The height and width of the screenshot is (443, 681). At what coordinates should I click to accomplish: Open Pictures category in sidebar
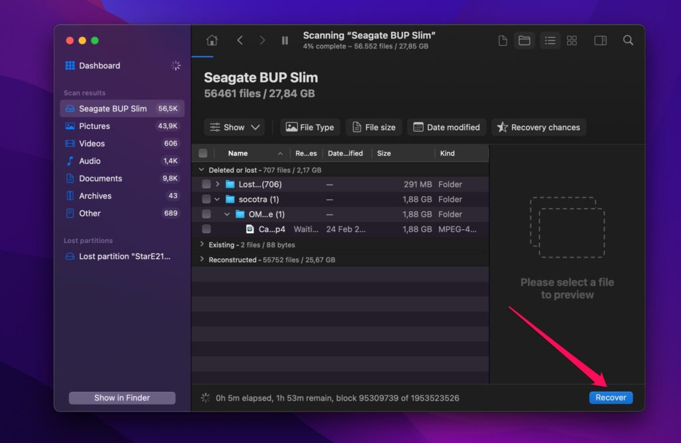coord(122,126)
